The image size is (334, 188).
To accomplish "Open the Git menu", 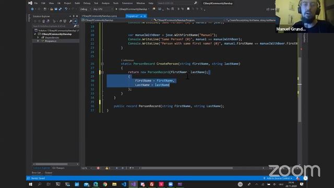I will point(59,3).
